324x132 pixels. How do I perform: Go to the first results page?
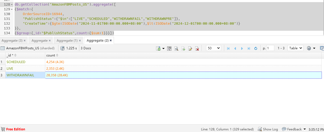click(x=228, y=48)
